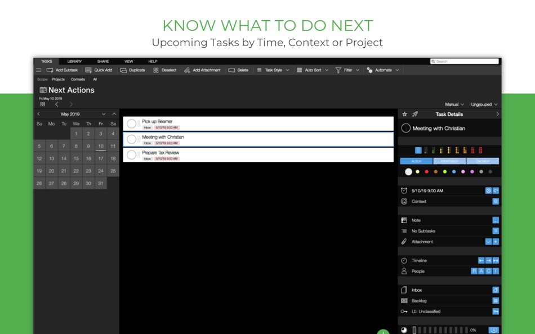Select the Pick up Beamer task text
This screenshot has width=535, height=334.
157,121
